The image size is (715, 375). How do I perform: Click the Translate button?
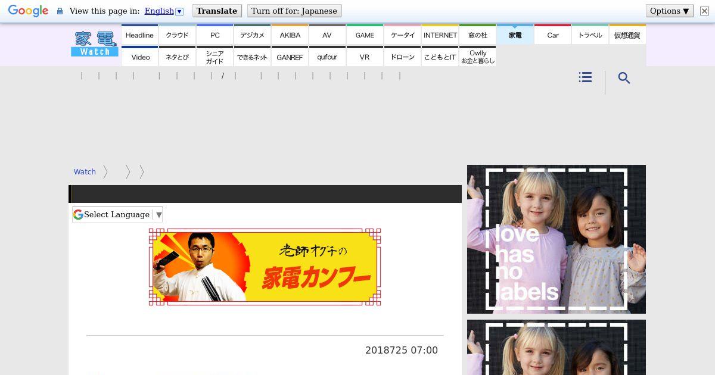point(217,11)
